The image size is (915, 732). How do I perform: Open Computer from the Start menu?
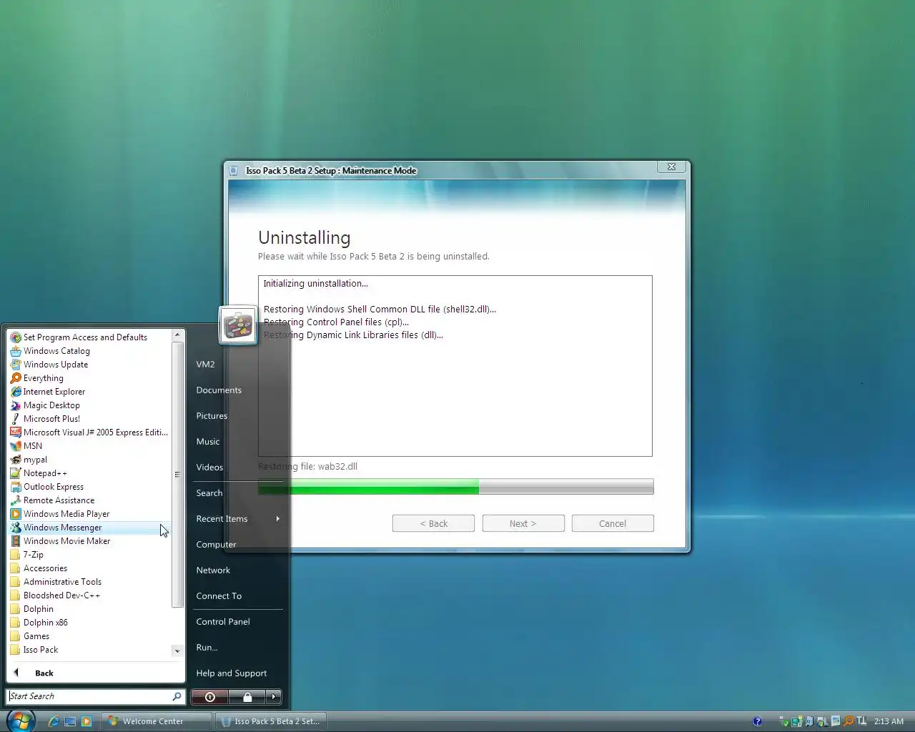pos(238,544)
